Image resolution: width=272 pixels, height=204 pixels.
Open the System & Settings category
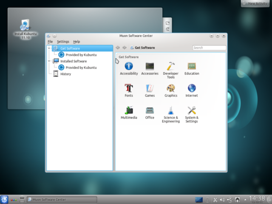pyautogui.click(x=192, y=114)
